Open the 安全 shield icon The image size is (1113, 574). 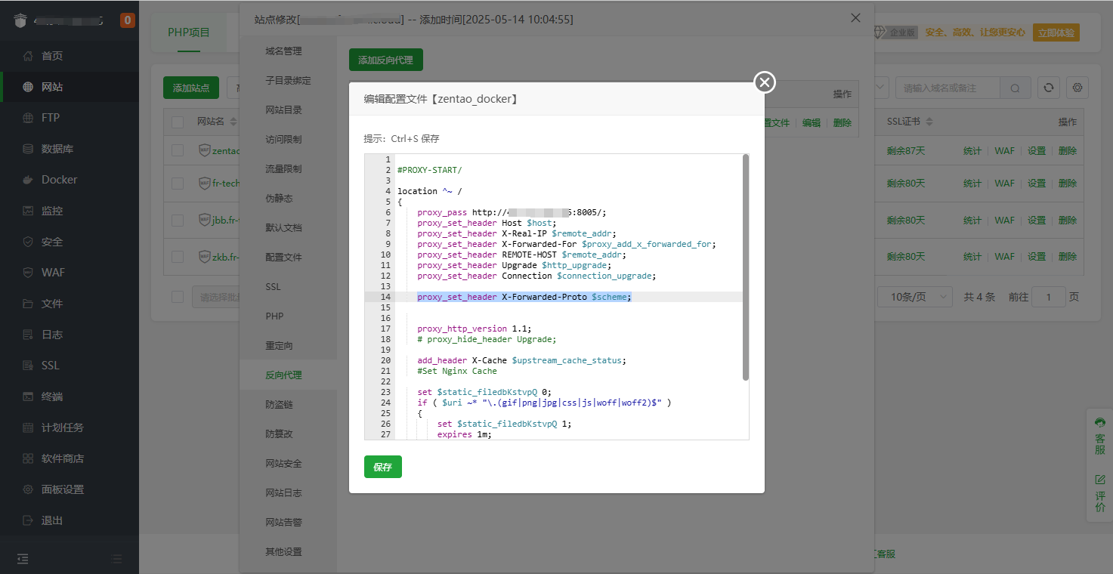(28, 242)
